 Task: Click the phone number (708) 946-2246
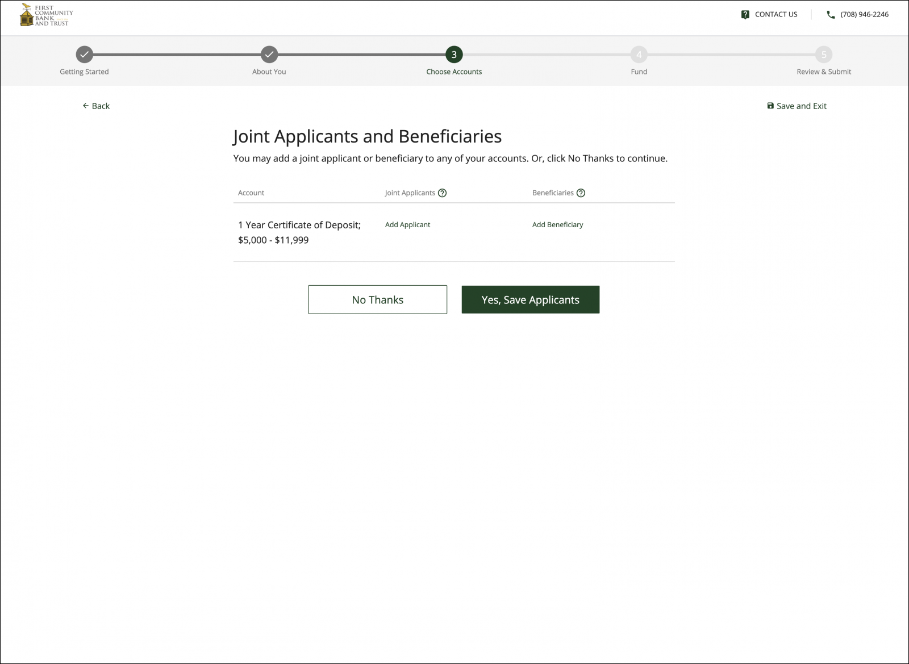pos(864,15)
